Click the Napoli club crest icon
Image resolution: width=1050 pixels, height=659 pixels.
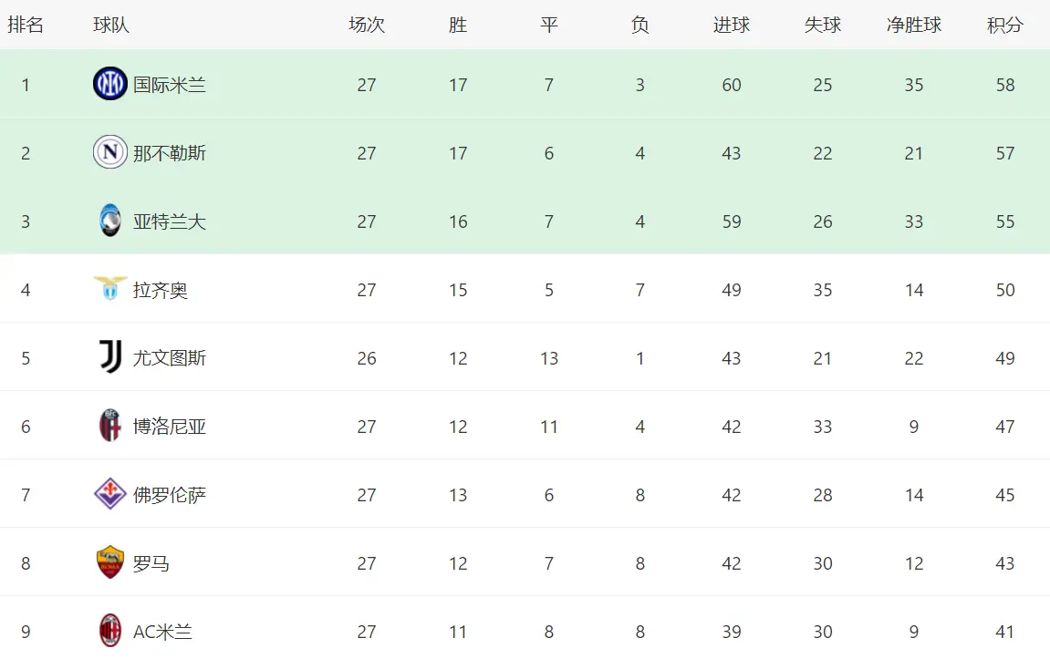110,152
